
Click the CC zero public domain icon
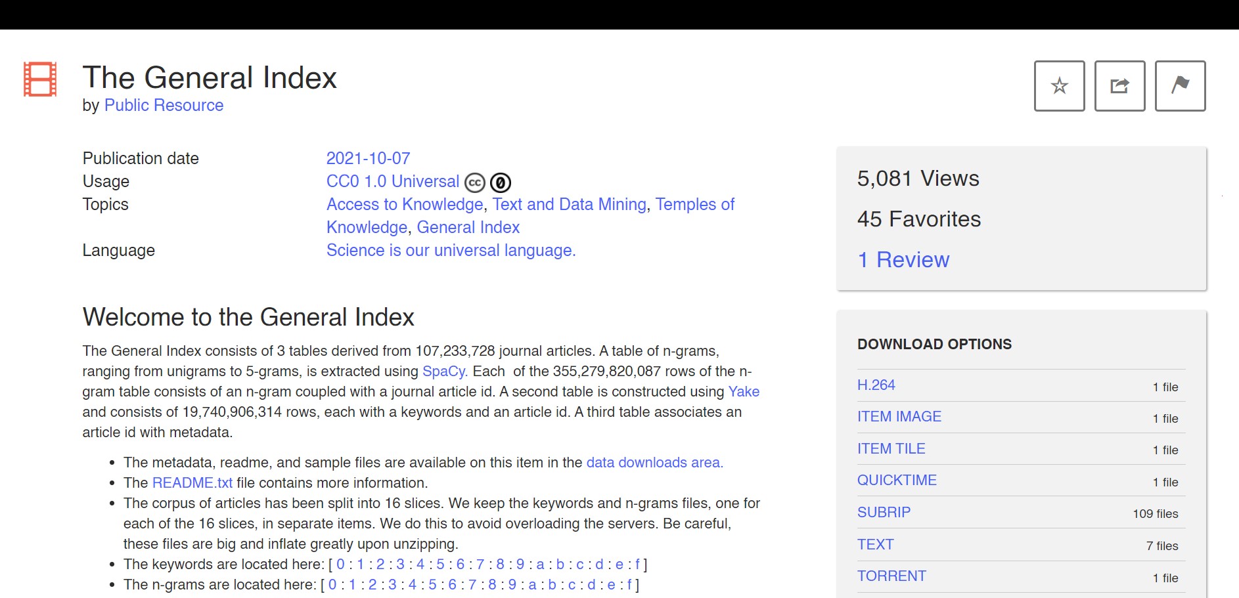(501, 182)
